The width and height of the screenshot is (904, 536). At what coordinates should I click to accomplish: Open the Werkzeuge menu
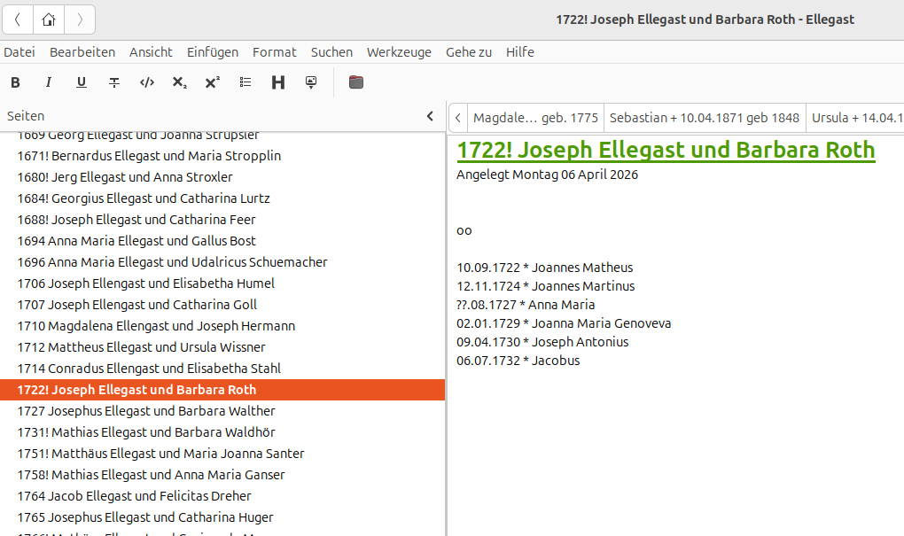point(399,52)
